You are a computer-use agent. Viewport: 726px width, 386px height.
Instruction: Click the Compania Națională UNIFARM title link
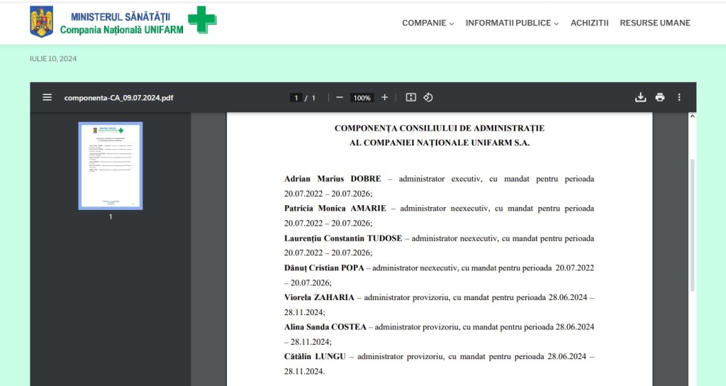(x=121, y=30)
